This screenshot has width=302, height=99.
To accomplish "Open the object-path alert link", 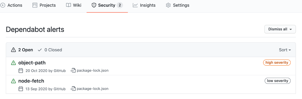I will (32, 63).
